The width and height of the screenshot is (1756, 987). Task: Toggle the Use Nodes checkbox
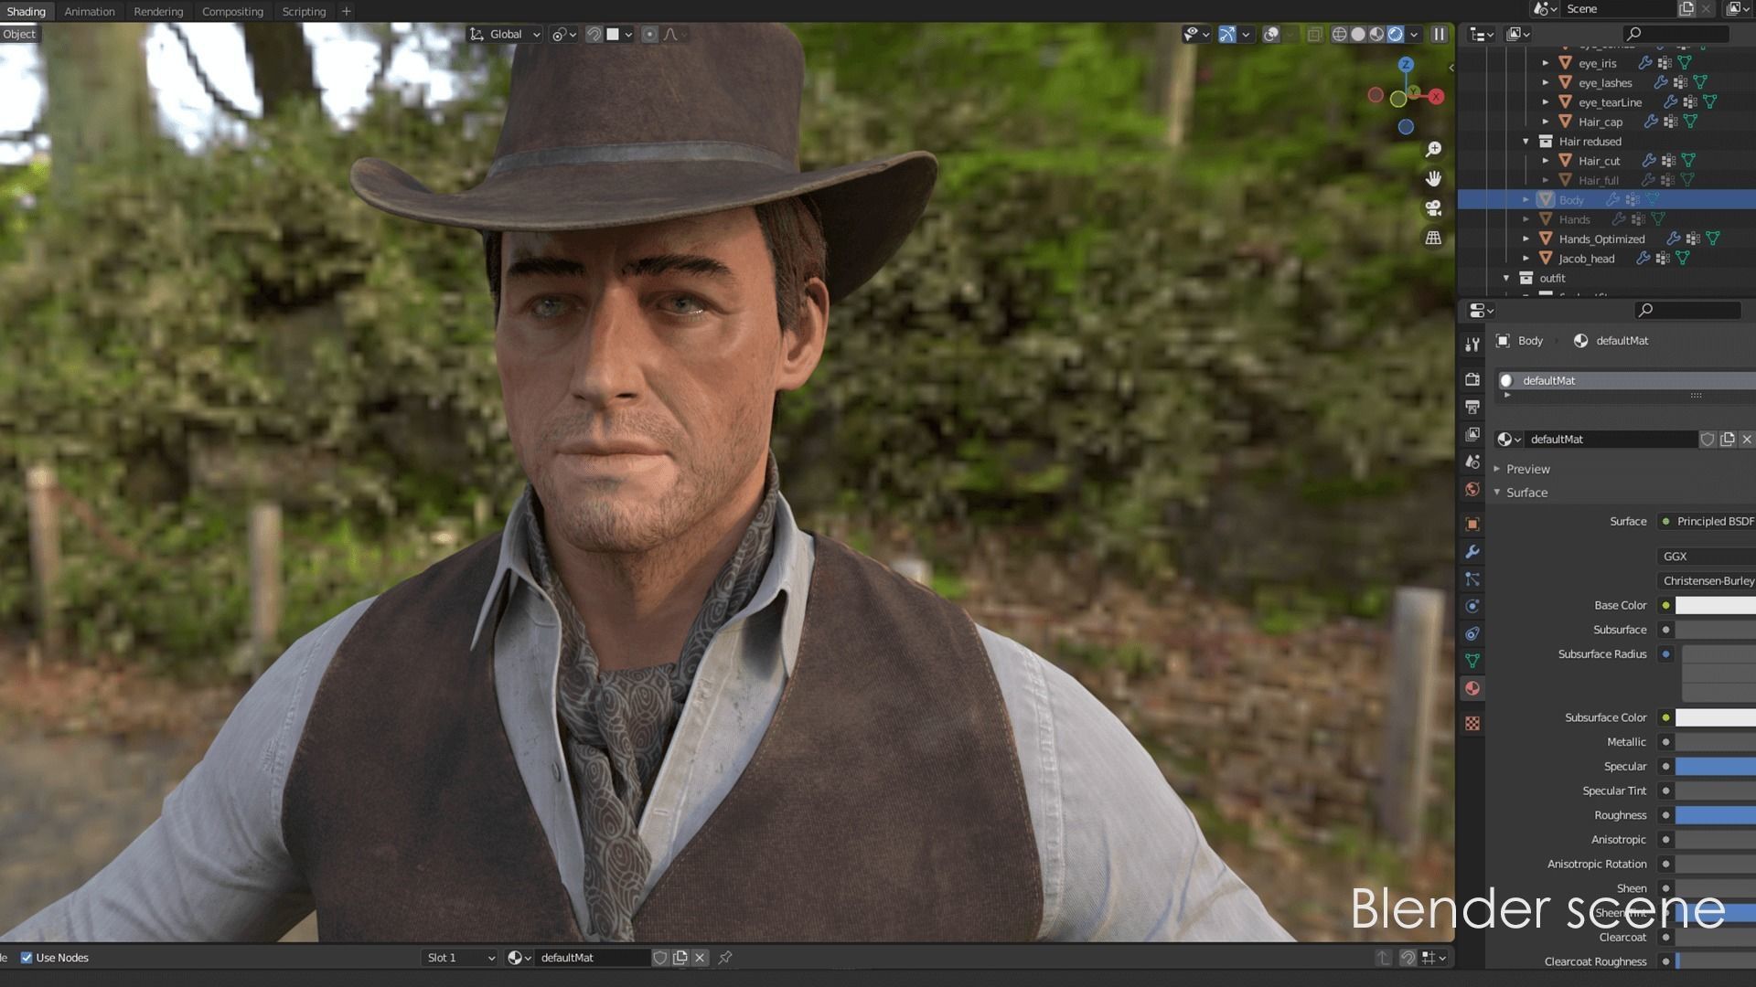tap(27, 958)
